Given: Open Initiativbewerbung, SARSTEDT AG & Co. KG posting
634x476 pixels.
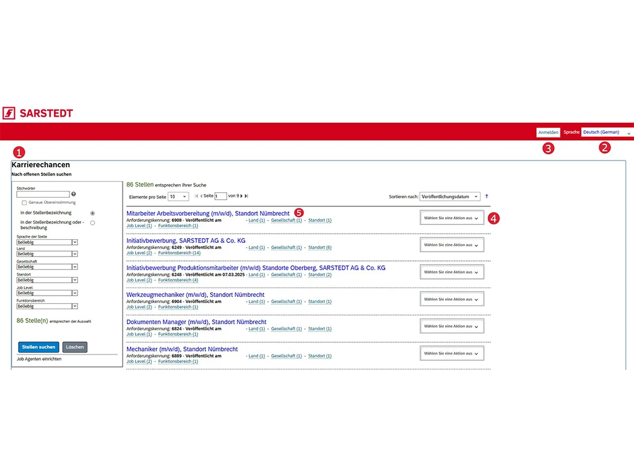Looking at the screenshot, I should 186,240.
